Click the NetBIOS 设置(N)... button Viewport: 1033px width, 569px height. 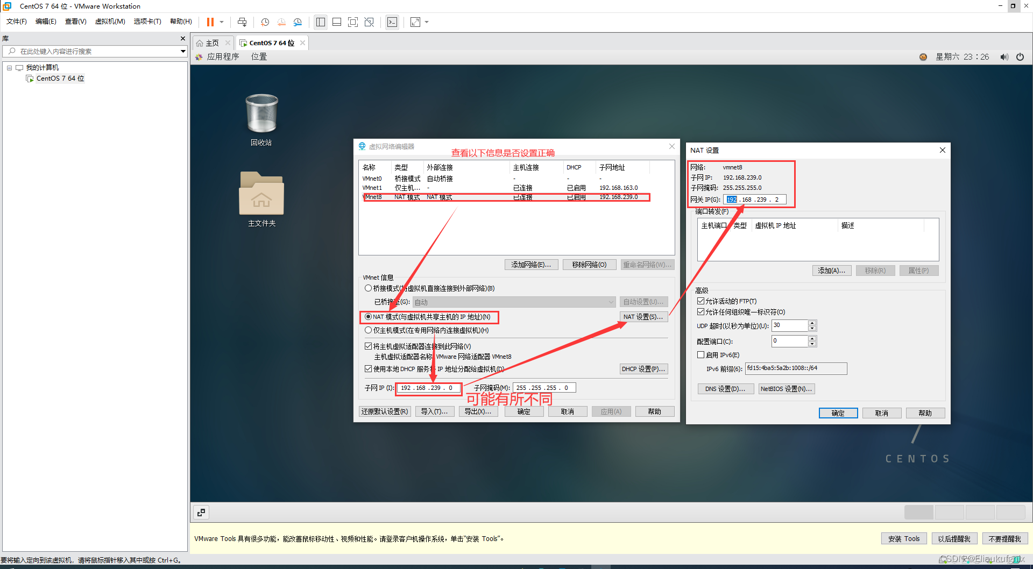pyautogui.click(x=787, y=389)
